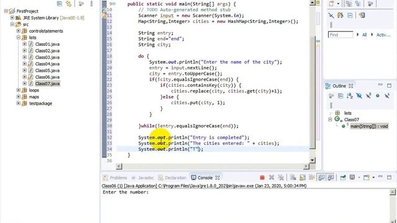Click Collapse All in Package Explorer toolbar
The width and height of the screenshot is (397, 223).
click(60, 4)
